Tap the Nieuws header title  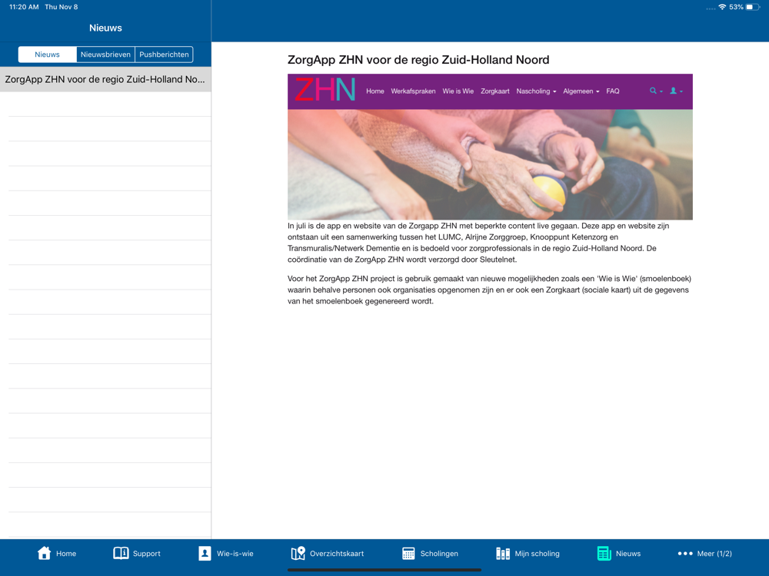[x=105, y=28]
